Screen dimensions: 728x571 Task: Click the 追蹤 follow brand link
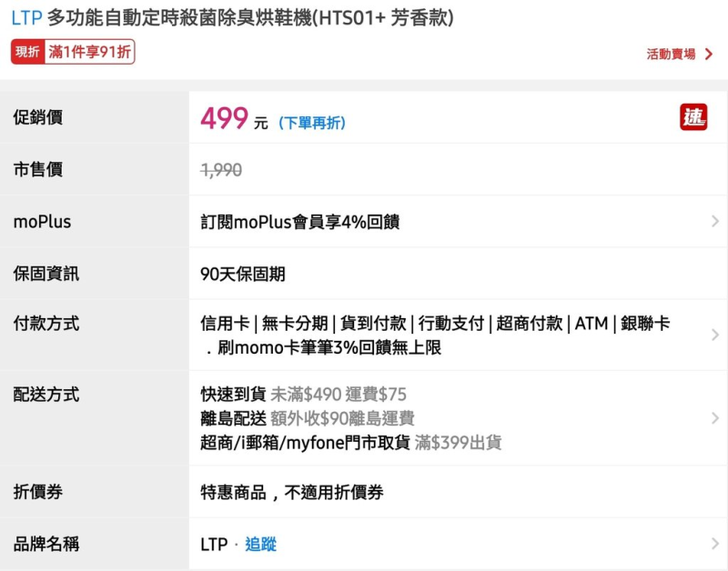tap(260, 544)
